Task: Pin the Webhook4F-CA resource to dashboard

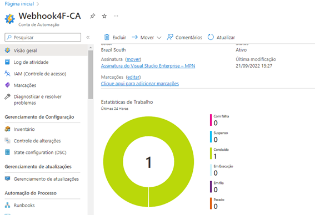Action: [92, 16]
